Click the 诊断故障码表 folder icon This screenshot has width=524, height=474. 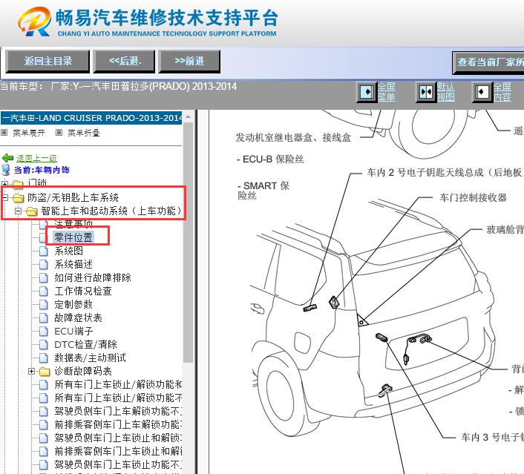45,372
